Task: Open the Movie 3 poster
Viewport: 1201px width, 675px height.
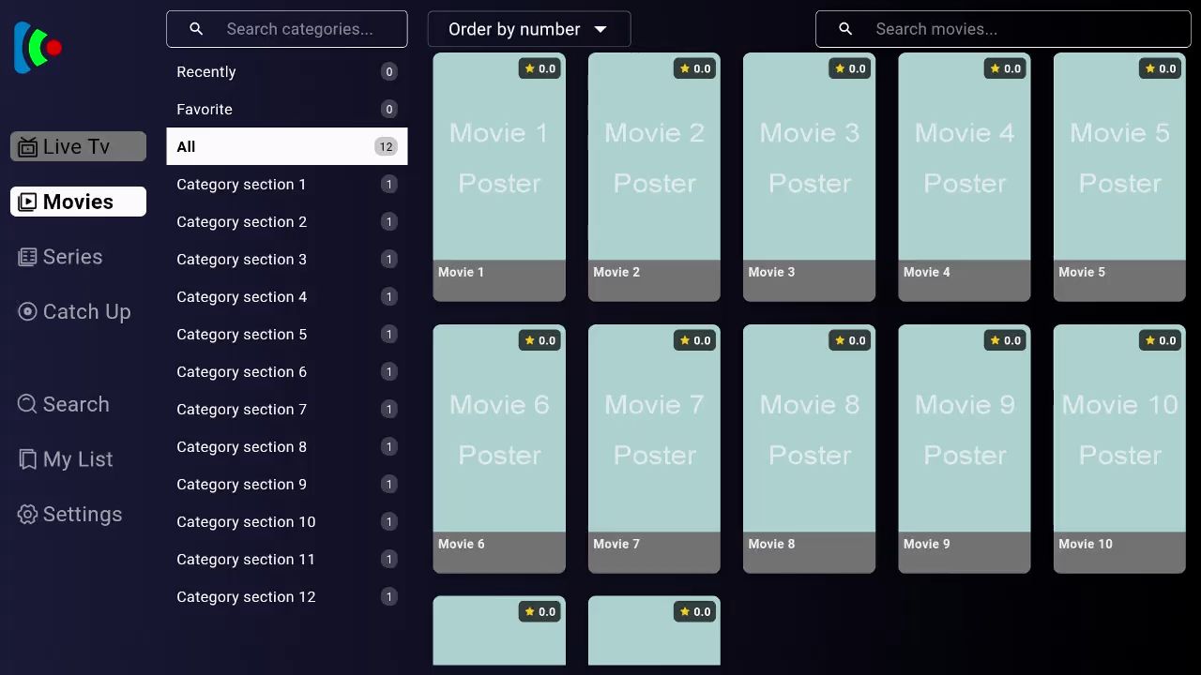Action: click(x=809, y=159)
